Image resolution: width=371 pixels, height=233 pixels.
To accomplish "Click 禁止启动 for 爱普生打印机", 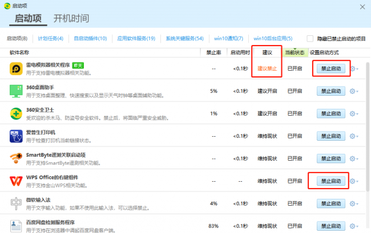I will [331, 136].
